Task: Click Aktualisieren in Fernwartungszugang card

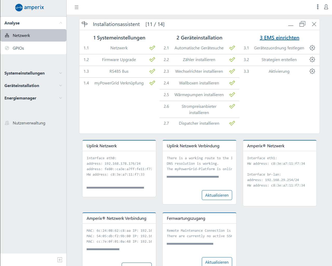Action: click(x=217, y=262)
